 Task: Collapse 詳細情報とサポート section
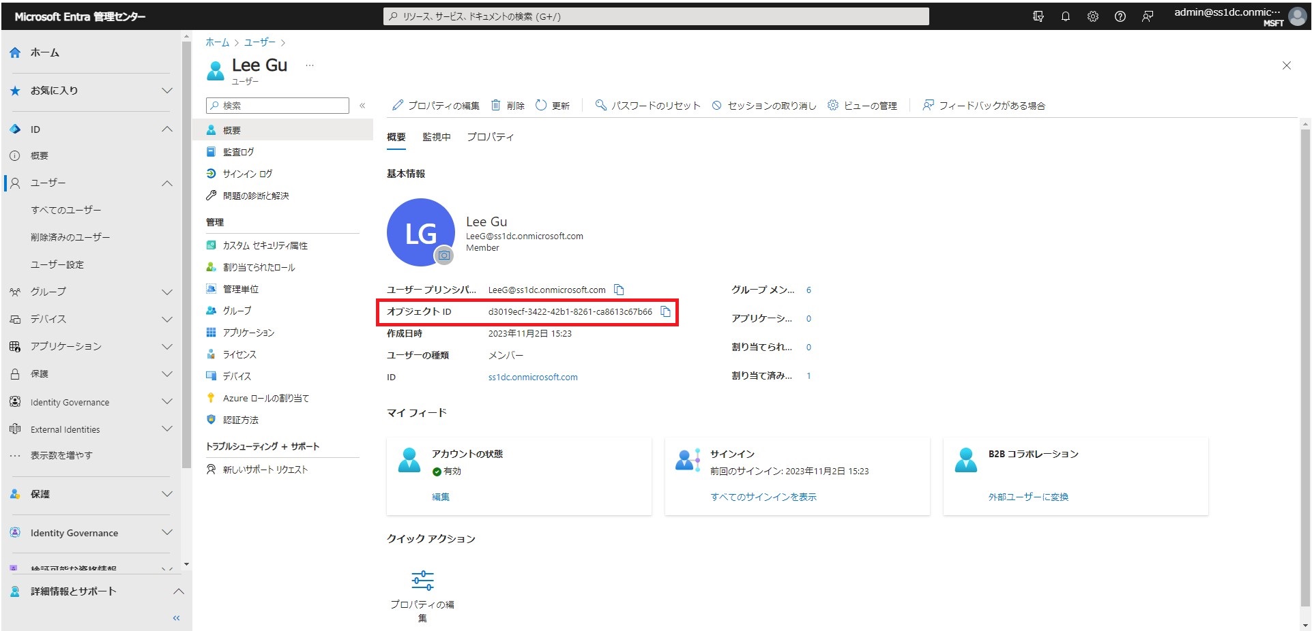pos(178,591)
